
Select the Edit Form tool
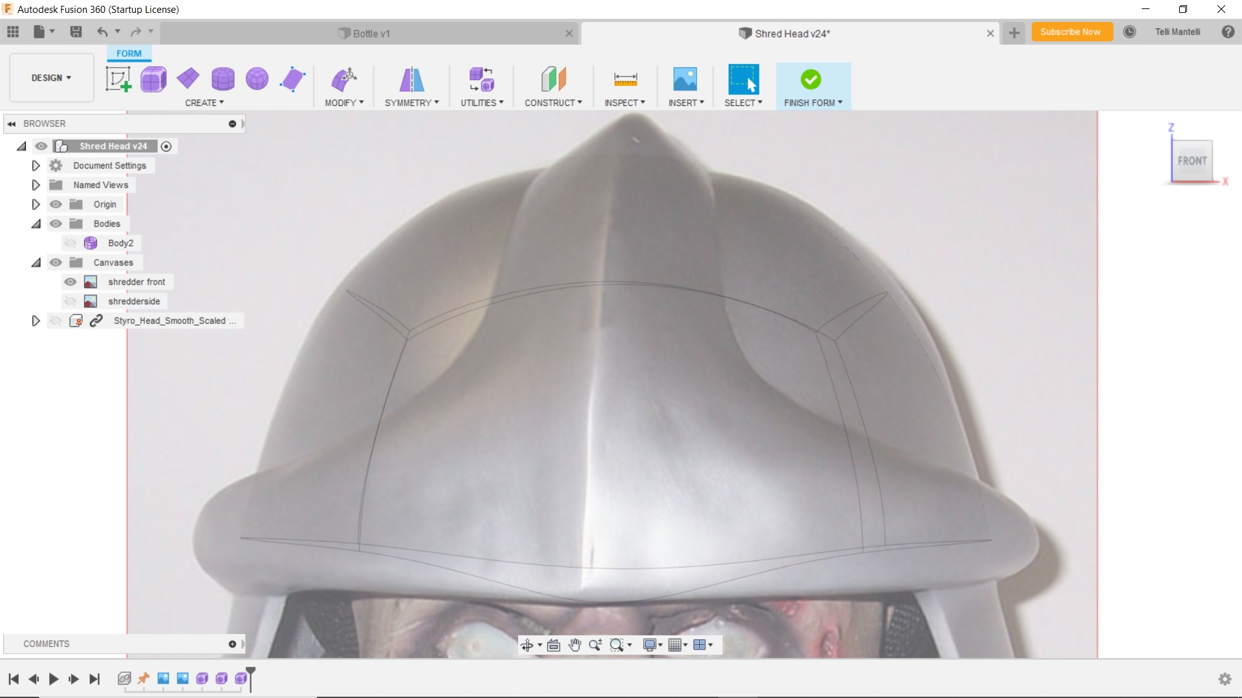coord(118,79)
